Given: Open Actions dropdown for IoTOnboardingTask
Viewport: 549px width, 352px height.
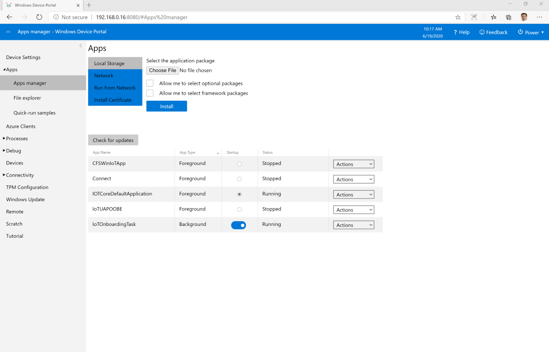Looking at the screenshot, I should (x=354, y=225).
